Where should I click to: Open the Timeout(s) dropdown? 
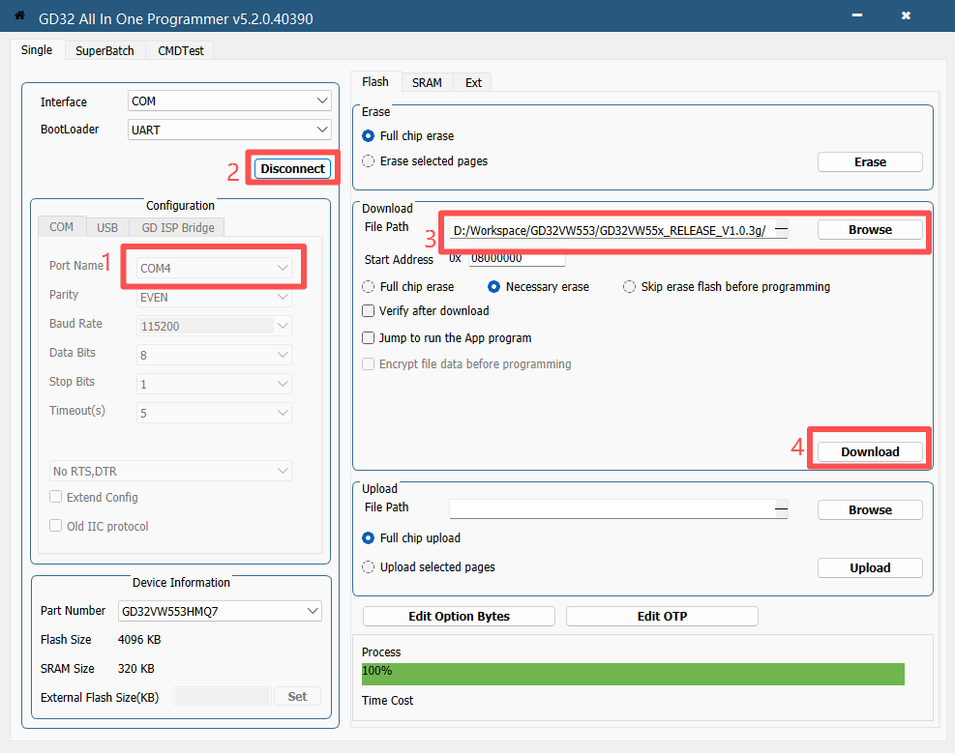(215, 413)
